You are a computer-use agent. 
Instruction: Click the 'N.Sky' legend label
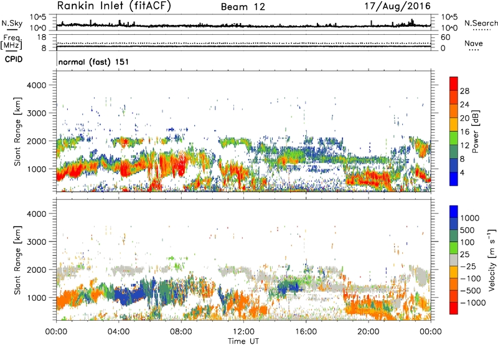[x=12, y=23]
